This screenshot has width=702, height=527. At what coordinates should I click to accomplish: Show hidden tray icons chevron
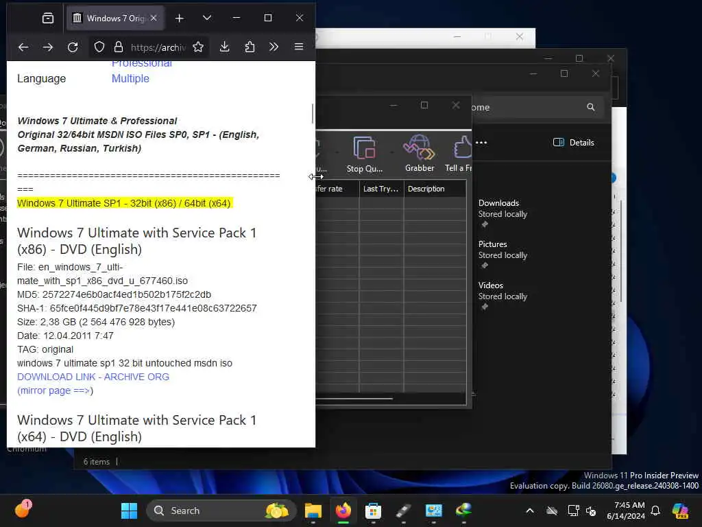530,511
